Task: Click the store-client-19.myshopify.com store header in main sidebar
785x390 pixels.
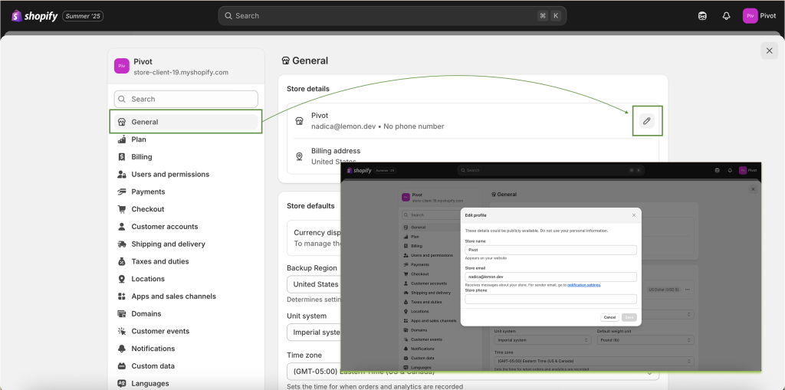Action: click(x=186, y=66)
